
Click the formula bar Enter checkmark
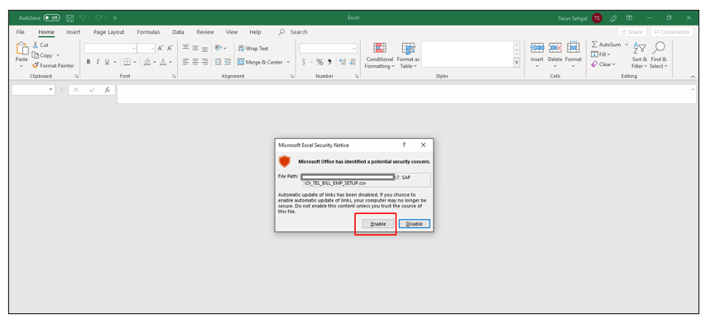pyautogui.click(x=92, y=90)
